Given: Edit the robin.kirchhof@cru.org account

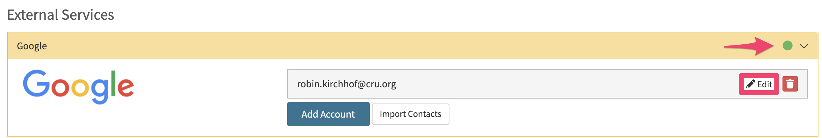Looking at the screenshot, I should (759, 84).
